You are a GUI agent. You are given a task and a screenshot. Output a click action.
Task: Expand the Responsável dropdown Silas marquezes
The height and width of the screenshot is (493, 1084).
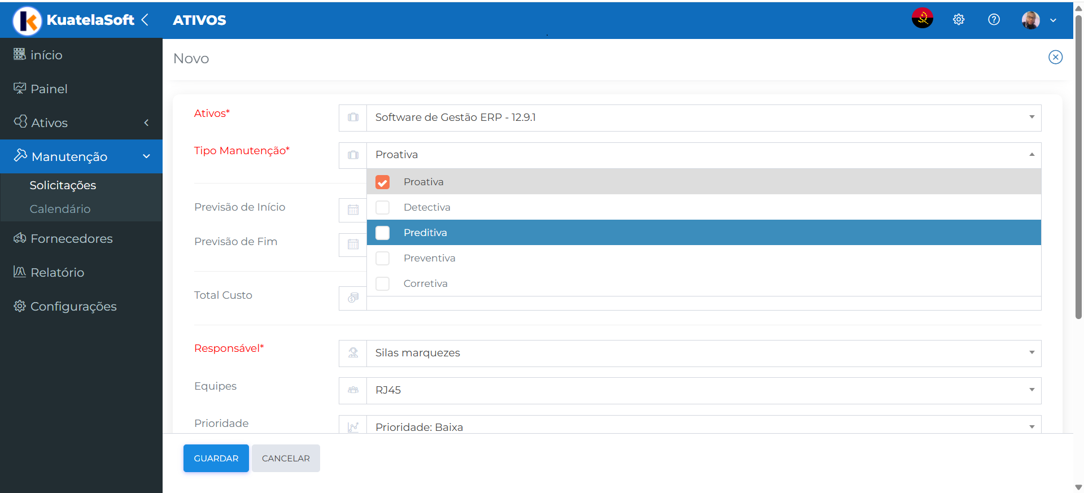point(703,353)
